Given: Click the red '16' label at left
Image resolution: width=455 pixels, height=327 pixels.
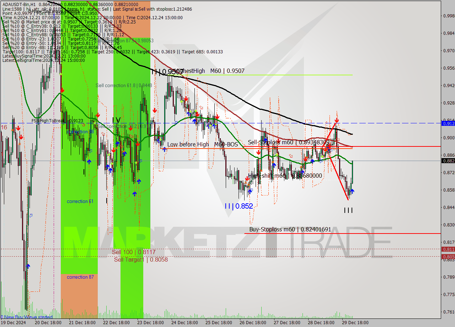Looking at the screenshot, I should point(4,127).
